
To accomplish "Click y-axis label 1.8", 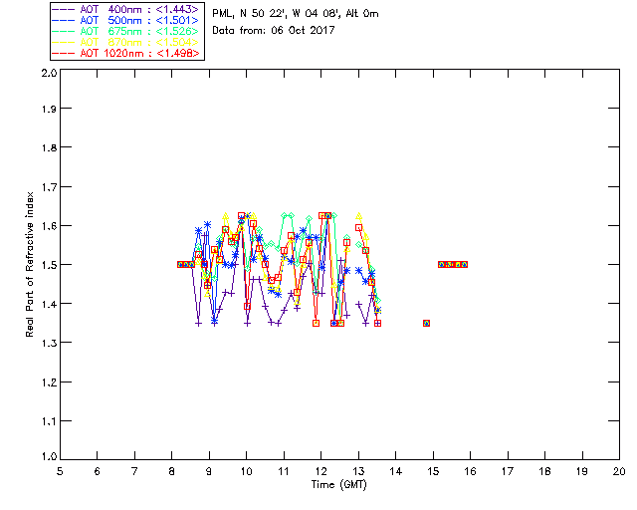I will click(x=49, y=147).
